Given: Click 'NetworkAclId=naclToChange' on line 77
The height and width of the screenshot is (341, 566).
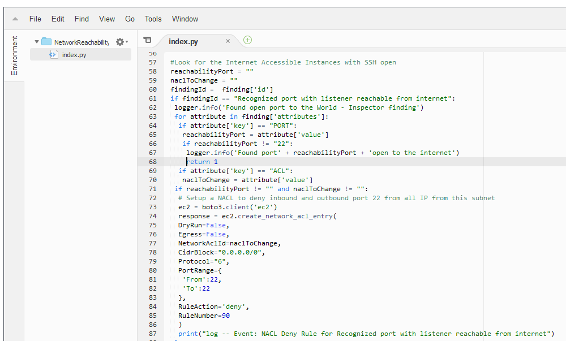Looking at the screenshot, I should [228, 243].
